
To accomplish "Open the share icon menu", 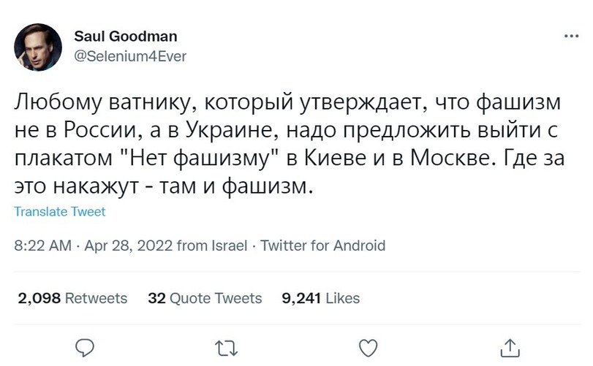I will pyautogui.click(x=511, y=347).
